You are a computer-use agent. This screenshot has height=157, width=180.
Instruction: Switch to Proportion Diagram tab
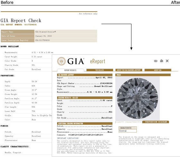click(x=156, y=122)
